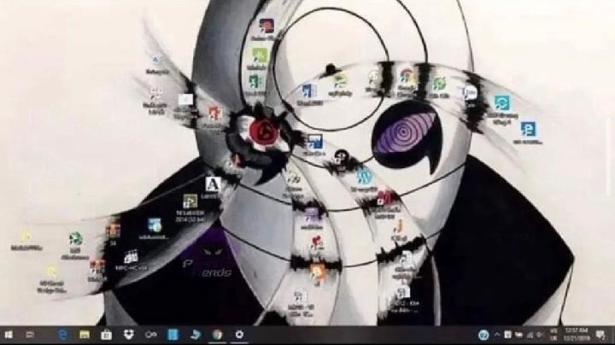Open the round blue tray icon
This screenshot has height=345, width=615.
pos(483,335)
